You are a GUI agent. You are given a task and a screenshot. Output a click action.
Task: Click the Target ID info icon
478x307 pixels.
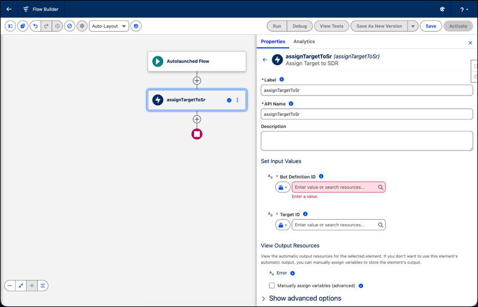(305, 214)
